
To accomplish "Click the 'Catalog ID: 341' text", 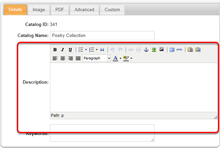I will point(41,24).
